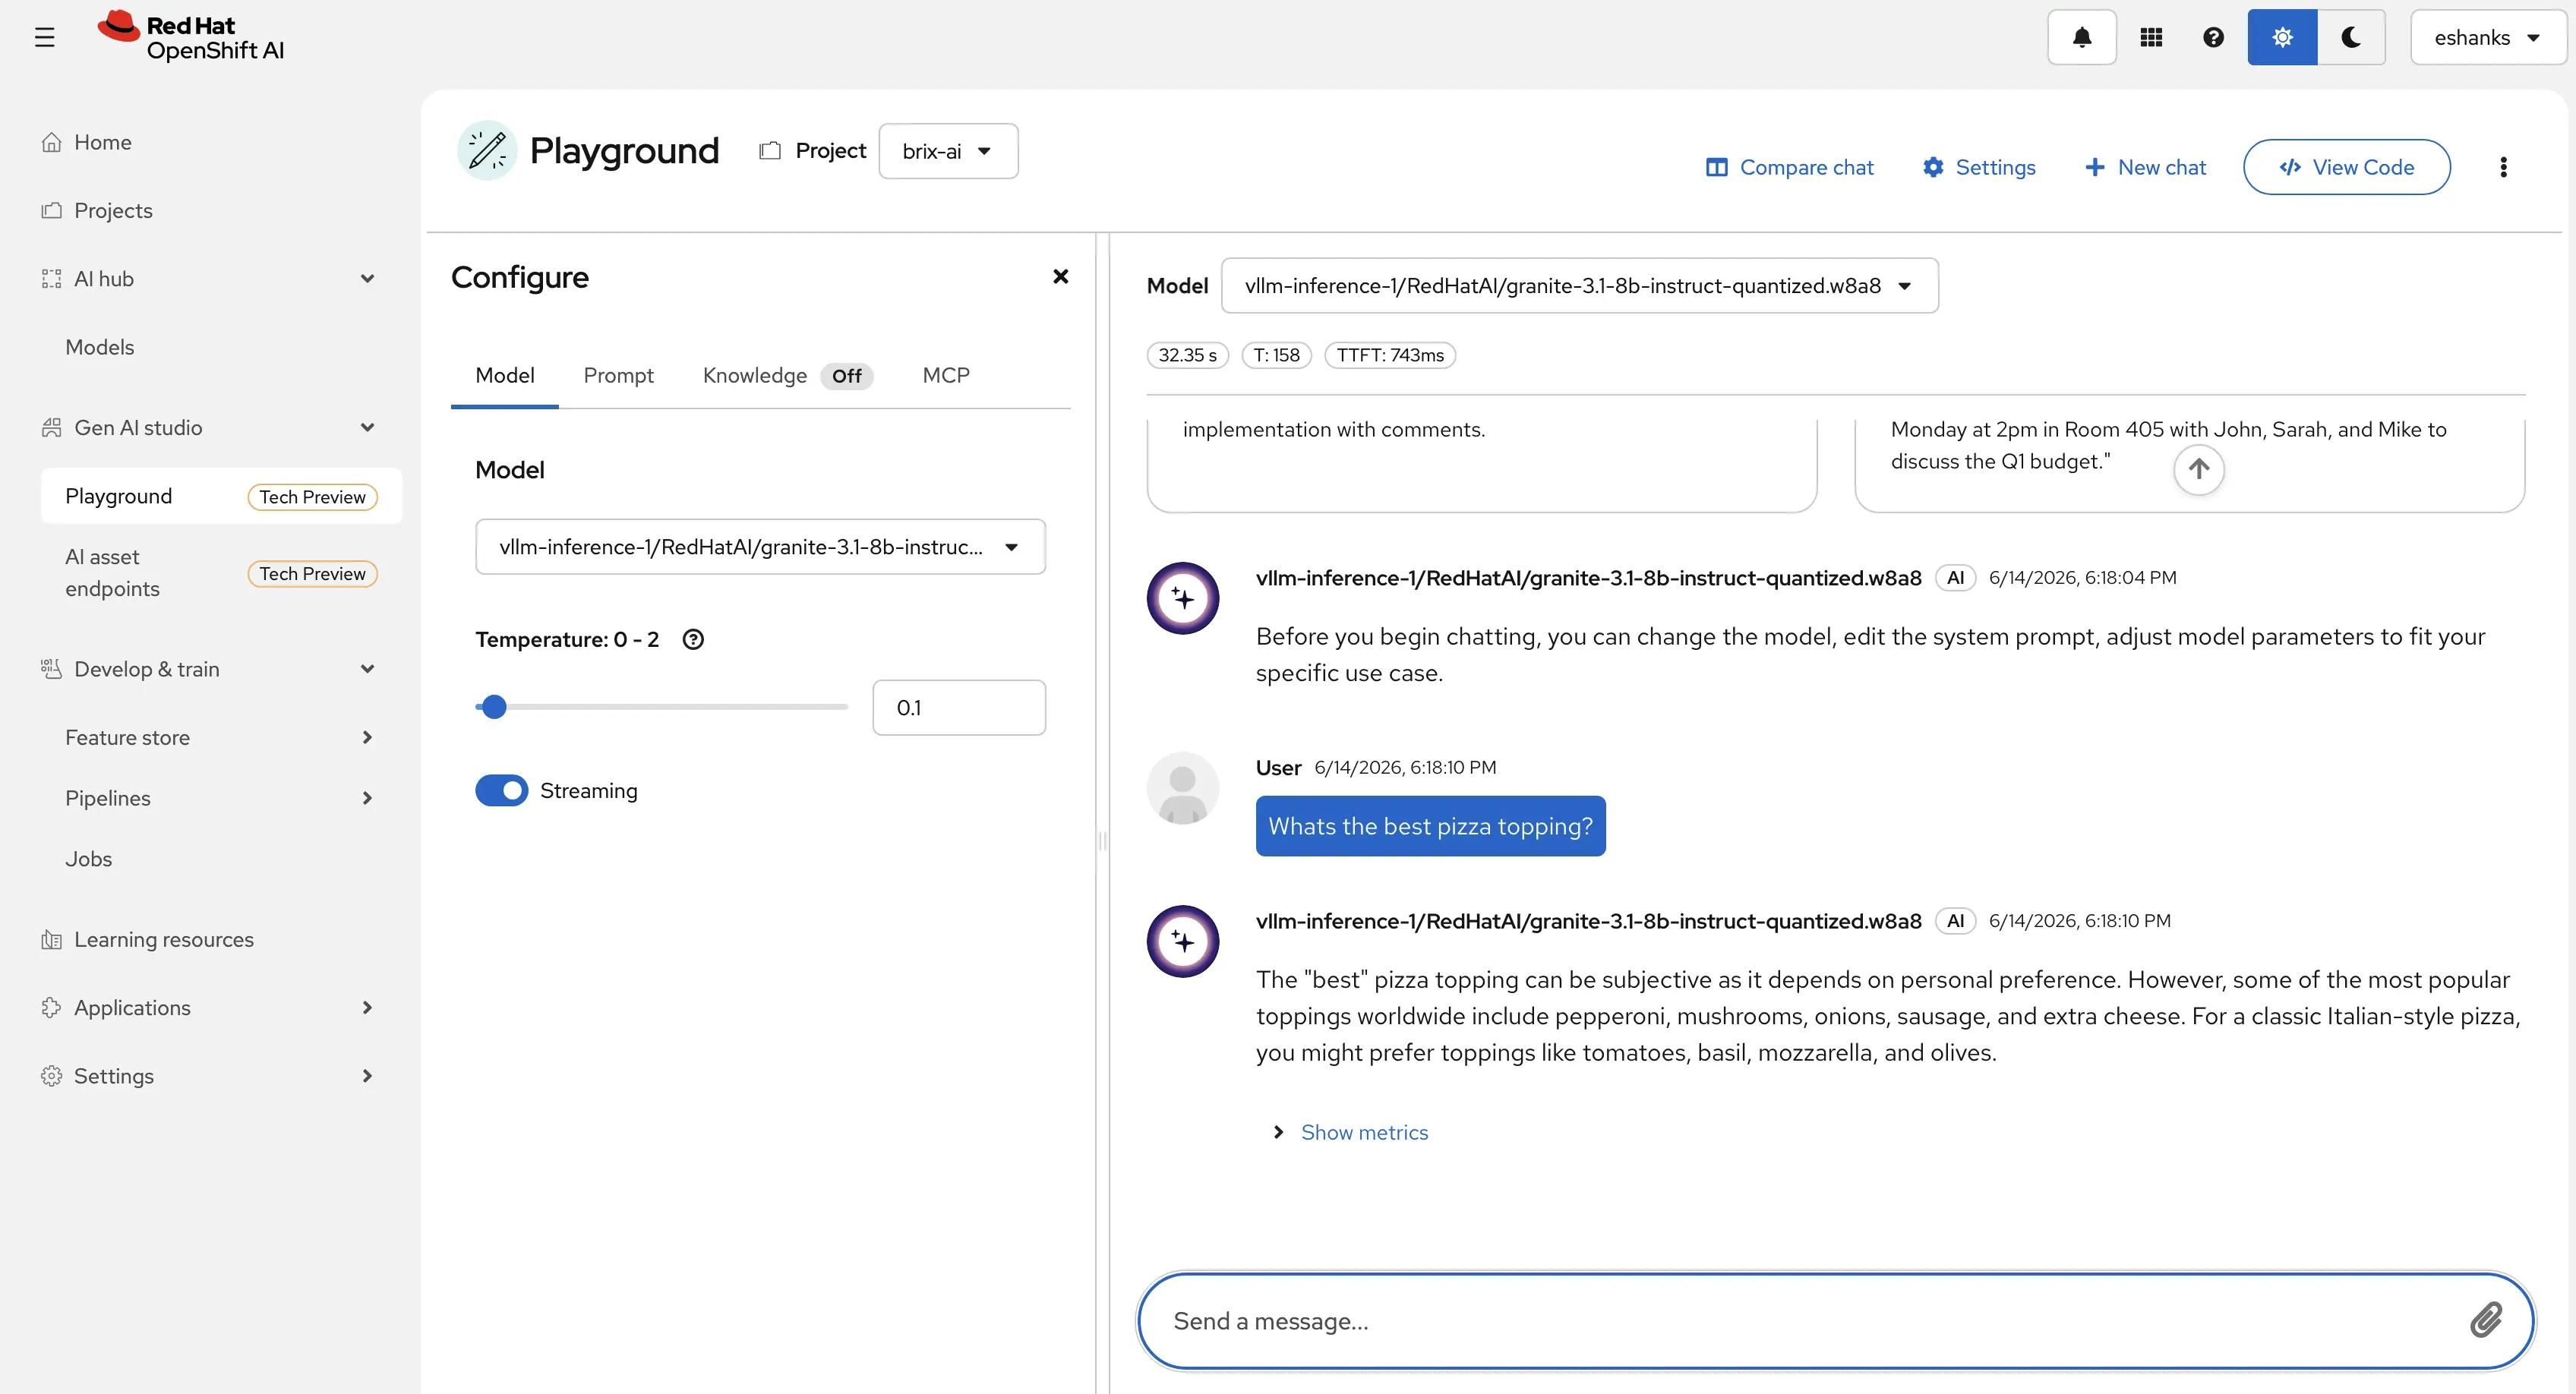2576x1394 pixels.
Task: Toggle the Streaming switch
Action: [502, 790]
